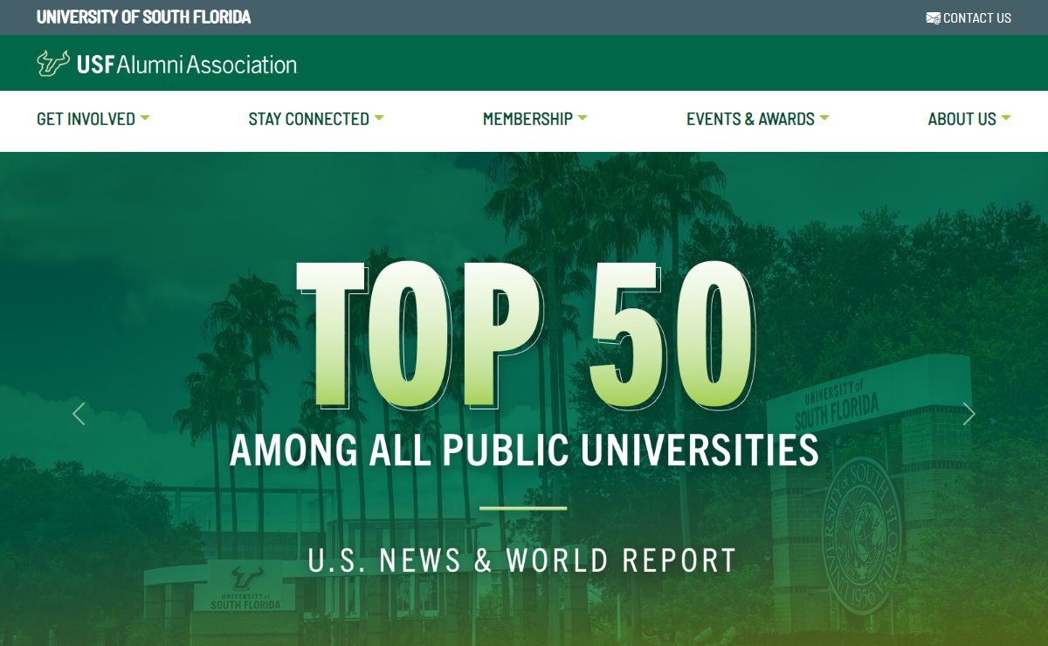Expand the About Us dropdown arrow
Viewport: 1048px width, 646px height.
[1006, 118]
